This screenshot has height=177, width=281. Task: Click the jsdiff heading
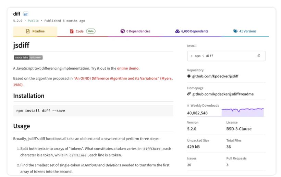[x=21, y=45]
